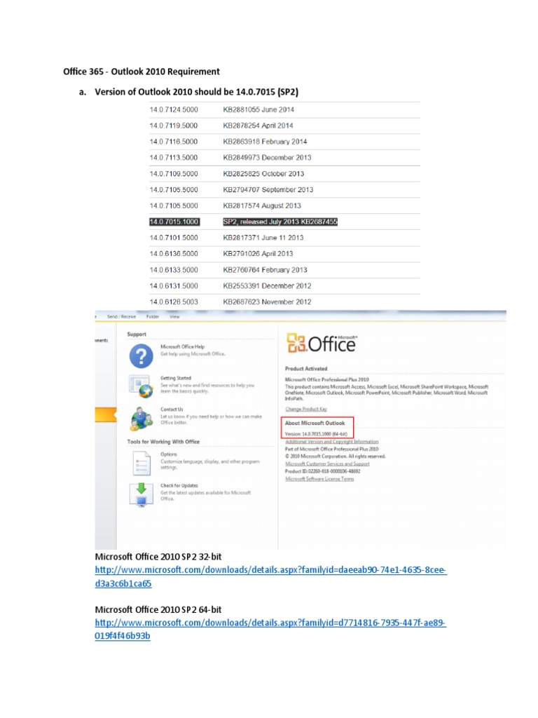Open Microsoft Software License Terms link
538x718 pixels.
click(x=319, y=479)
